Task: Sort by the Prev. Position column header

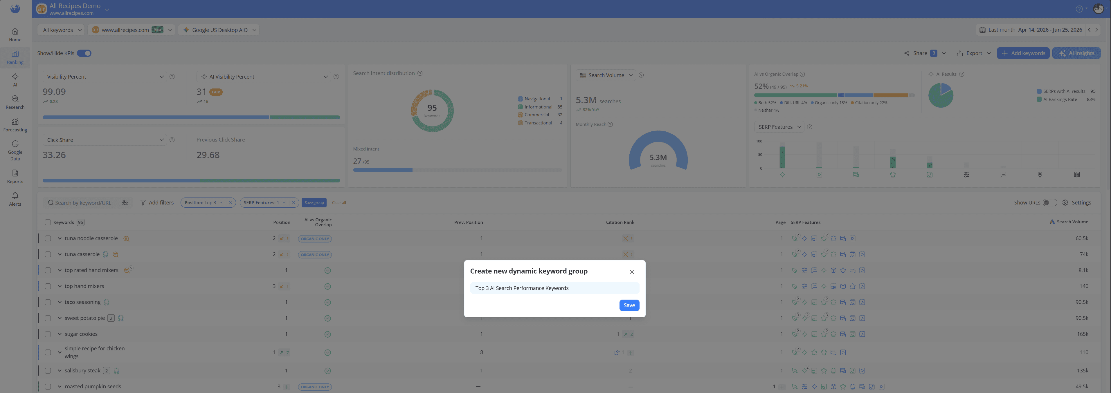Action: coord(468,222)
